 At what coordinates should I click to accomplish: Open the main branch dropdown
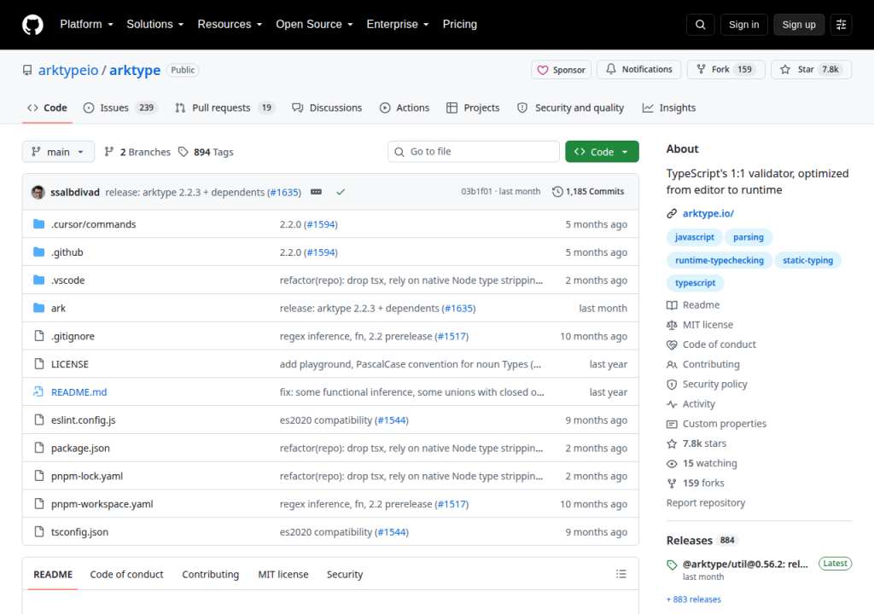click(x=58, y=152)
